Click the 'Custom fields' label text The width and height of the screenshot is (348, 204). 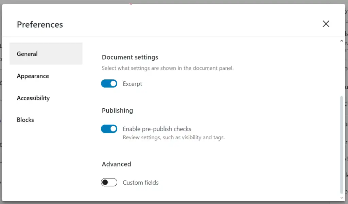[141, 183]
